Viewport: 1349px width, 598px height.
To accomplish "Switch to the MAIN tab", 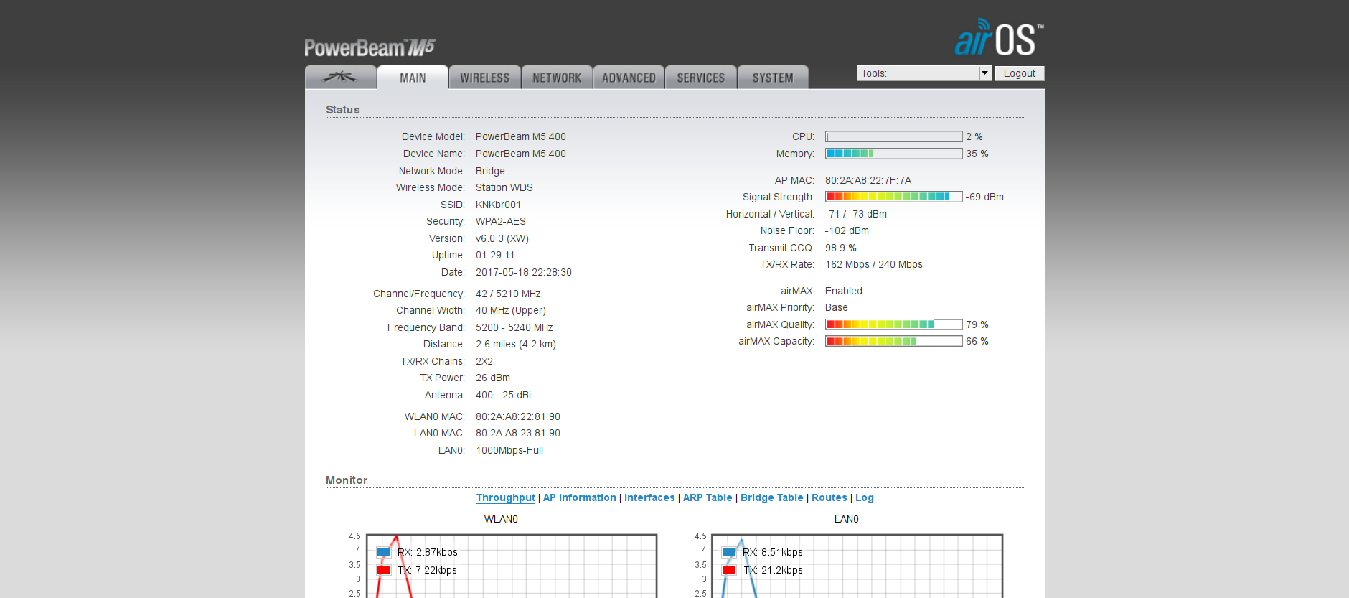I will pyautogui.click(x=413, y=78).
